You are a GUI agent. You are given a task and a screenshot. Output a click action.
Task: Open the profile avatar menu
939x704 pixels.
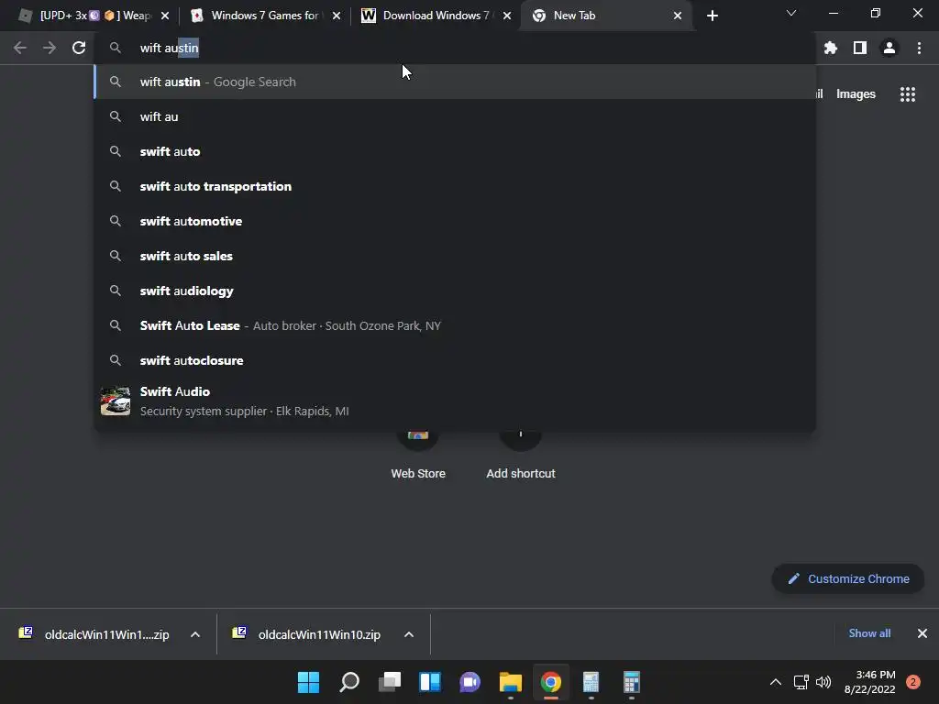tap(889, 48)
